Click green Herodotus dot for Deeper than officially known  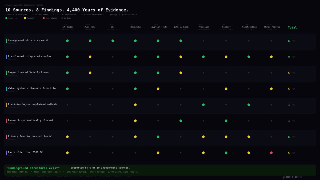[135, 73]
